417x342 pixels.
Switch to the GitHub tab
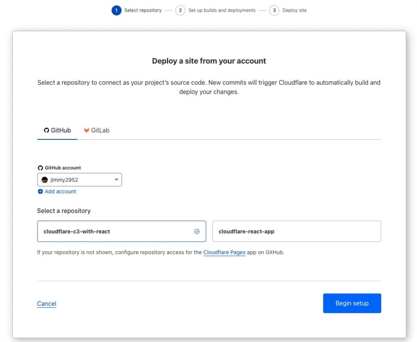[x=57, y=130]
